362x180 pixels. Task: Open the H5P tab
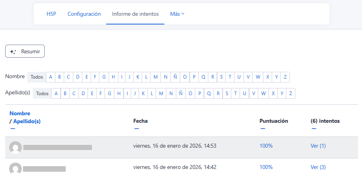click(51, 14)
